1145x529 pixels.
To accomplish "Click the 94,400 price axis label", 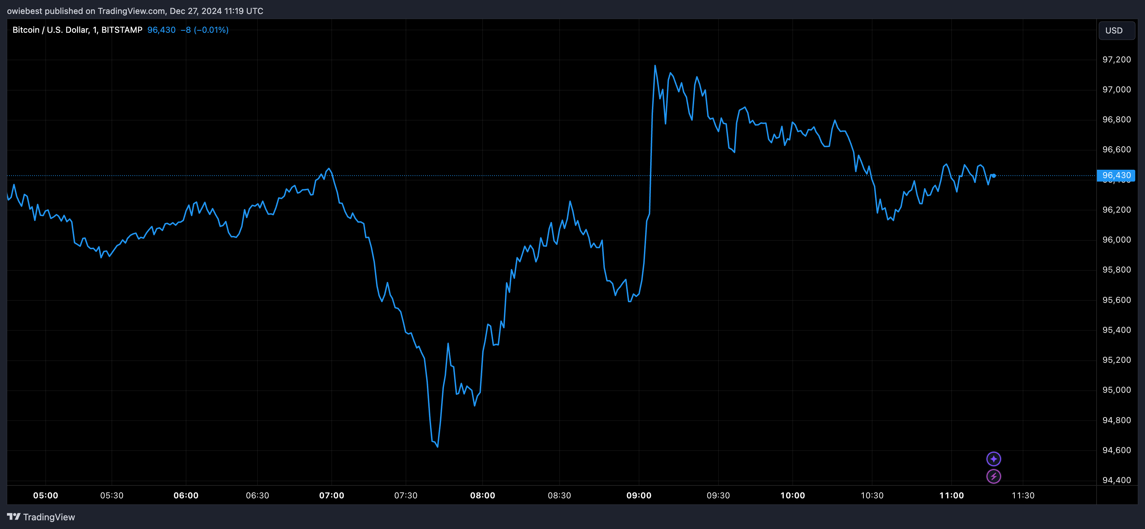I will 1116,480.
